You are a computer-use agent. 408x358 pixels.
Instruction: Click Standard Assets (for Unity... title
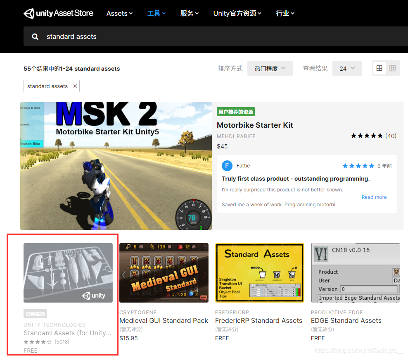pos(68,333)
